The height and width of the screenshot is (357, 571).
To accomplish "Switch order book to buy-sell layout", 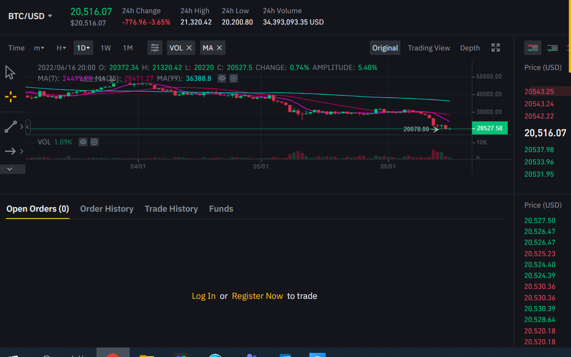I will click(532, 47).
